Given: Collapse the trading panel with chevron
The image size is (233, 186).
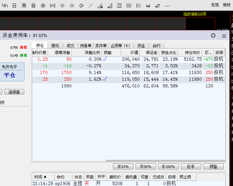Looking at the screenshot, I should tap(224, 35).
